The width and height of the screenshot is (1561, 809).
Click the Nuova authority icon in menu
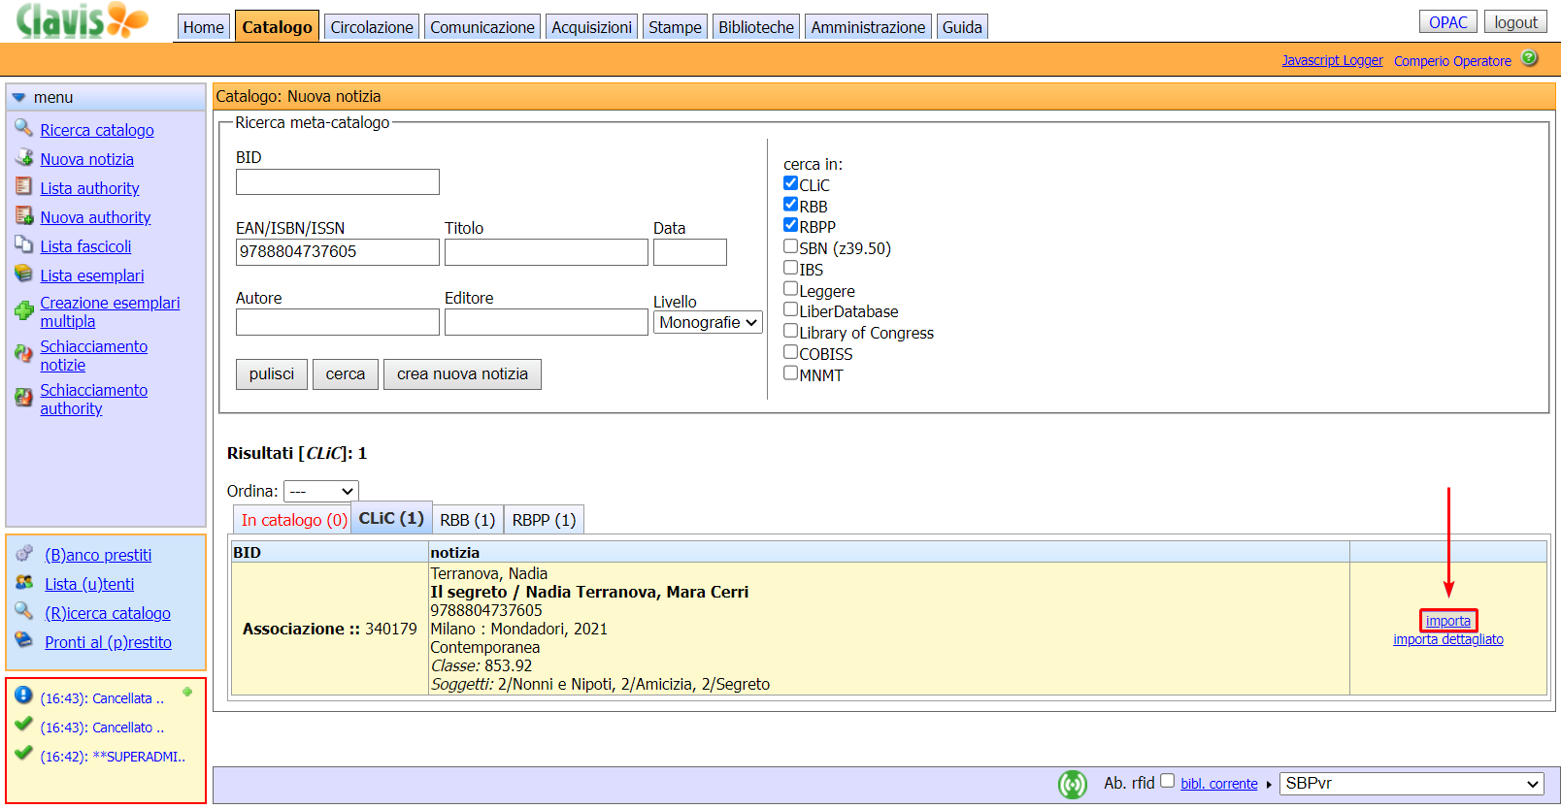pos(23,215)
